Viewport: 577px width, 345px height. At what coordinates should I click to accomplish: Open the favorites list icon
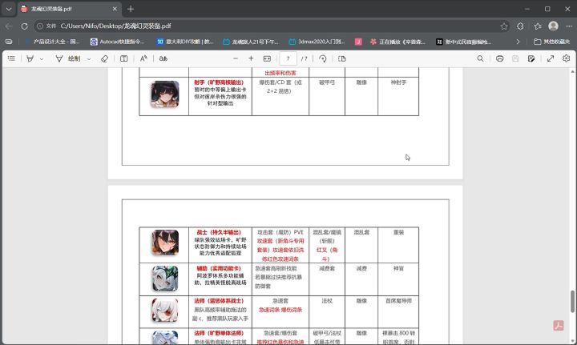[x=538, y=26]
